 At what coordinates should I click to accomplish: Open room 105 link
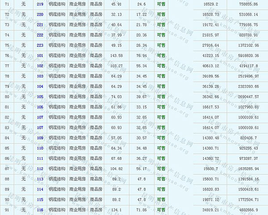[40, 97]
